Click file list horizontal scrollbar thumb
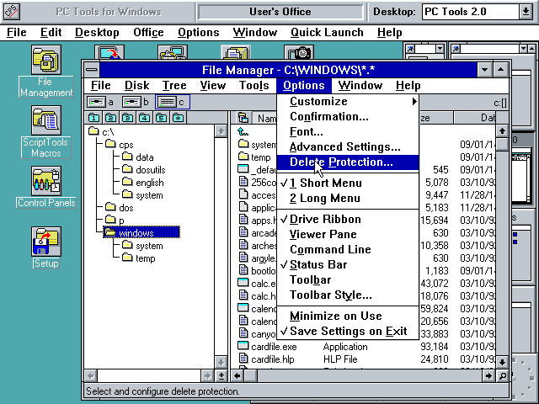The width and height of the screenshot is (539, 404). [x=251, y=376]
